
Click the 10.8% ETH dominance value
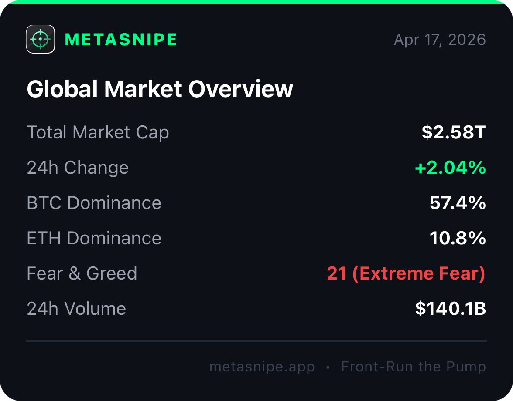pos(458,238)
